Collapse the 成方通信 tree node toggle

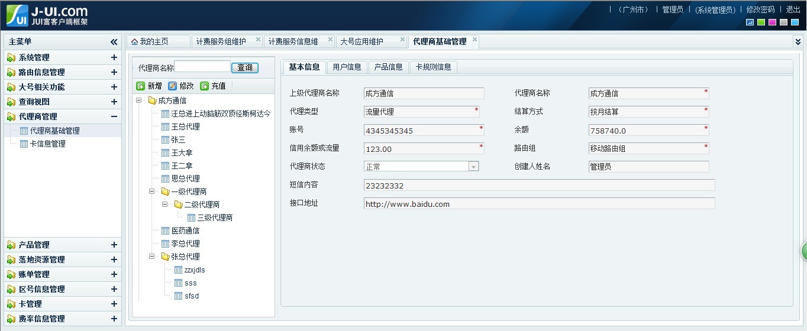point(139,100)
